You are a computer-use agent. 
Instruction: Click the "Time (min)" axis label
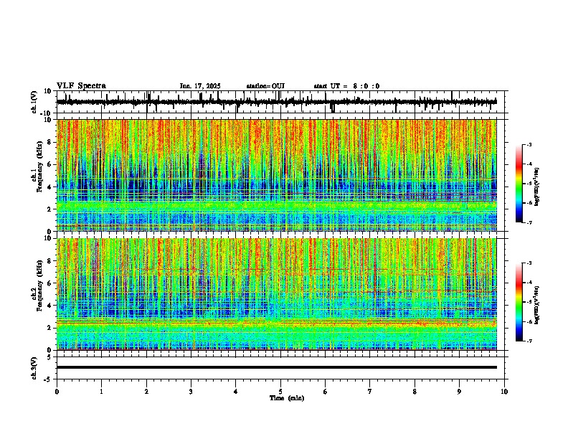click(x=287, y=398)
